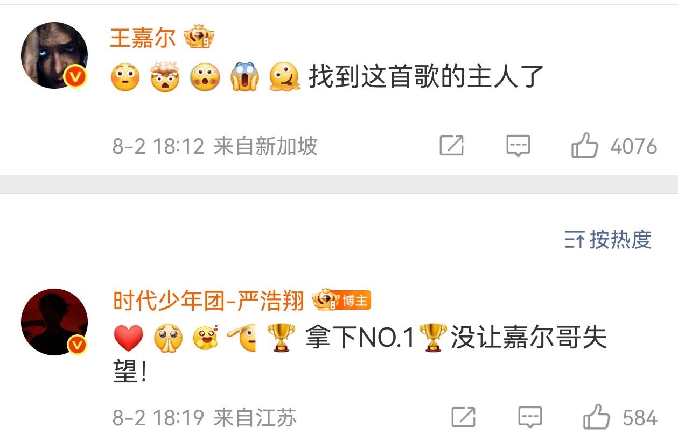Open 时代少年团-严浩翔's profile avatar
Viewport: 678px width, 443px height.
(54, 321)
